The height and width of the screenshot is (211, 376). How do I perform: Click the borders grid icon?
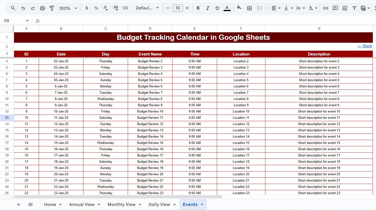pyautogui.click(x=249, y=8)
